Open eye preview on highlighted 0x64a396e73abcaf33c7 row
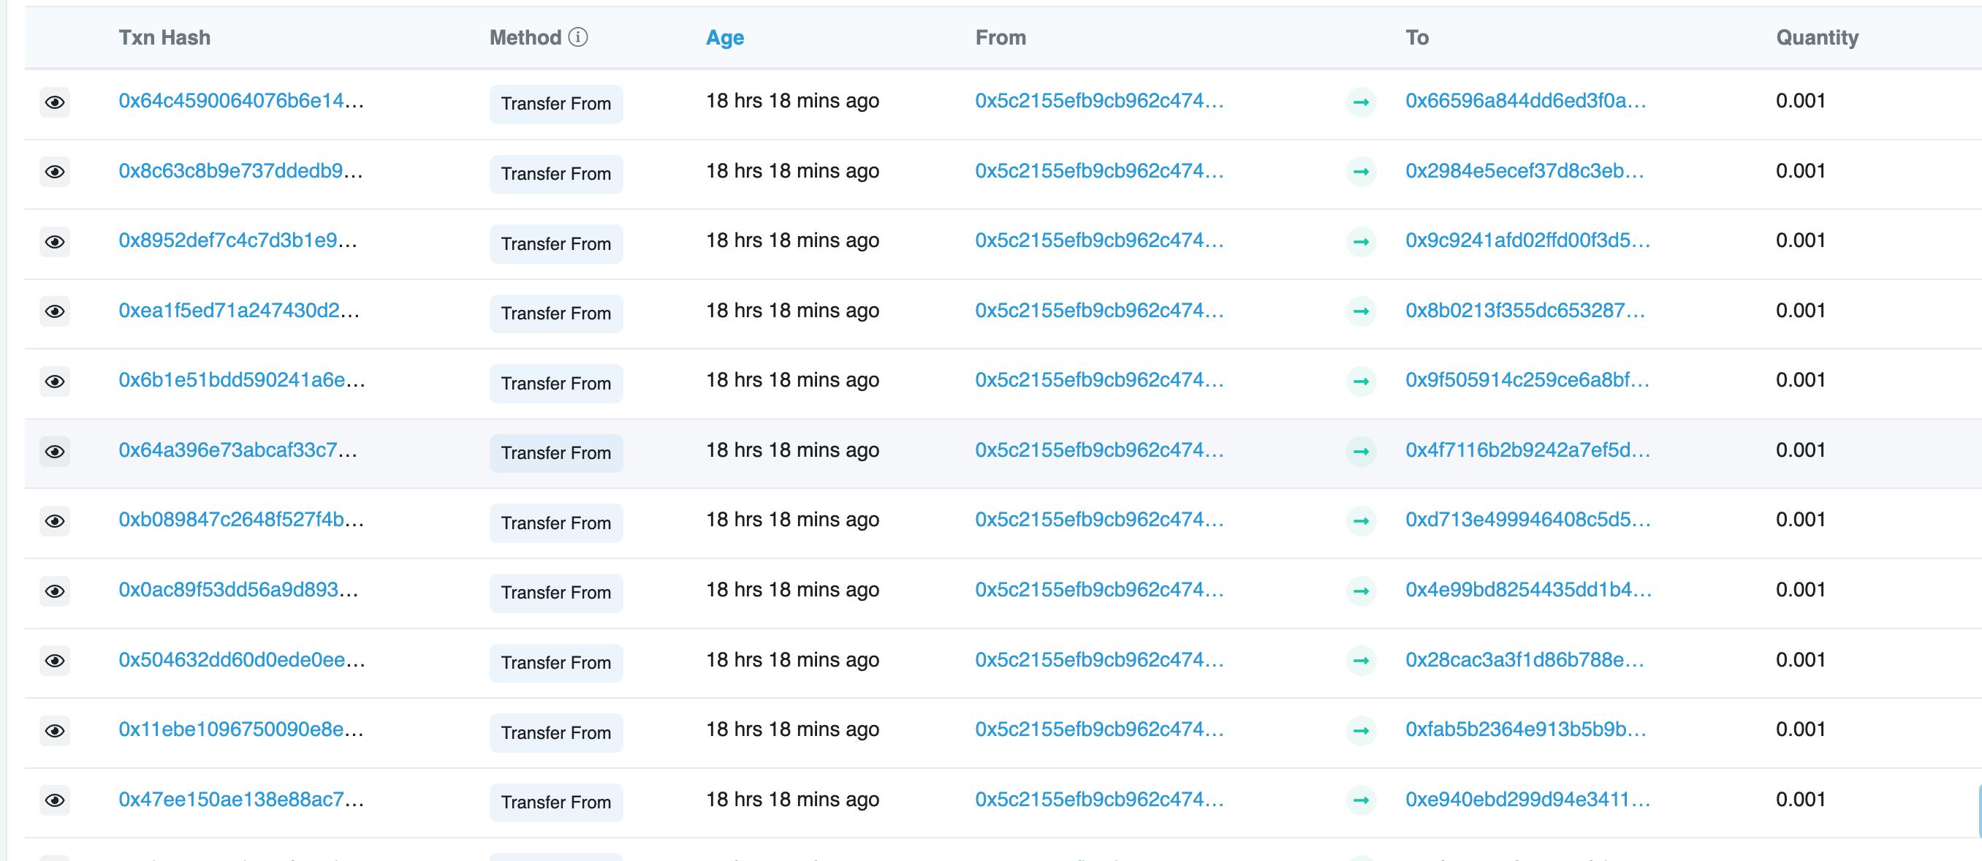1982x861 pixels. click(x=55, y=452)
